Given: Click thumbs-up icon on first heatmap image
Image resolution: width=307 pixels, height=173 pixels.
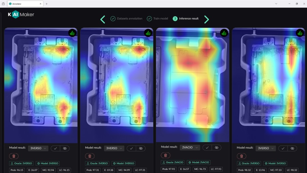Looking at the screenshot, I should [x=72, y=33].
